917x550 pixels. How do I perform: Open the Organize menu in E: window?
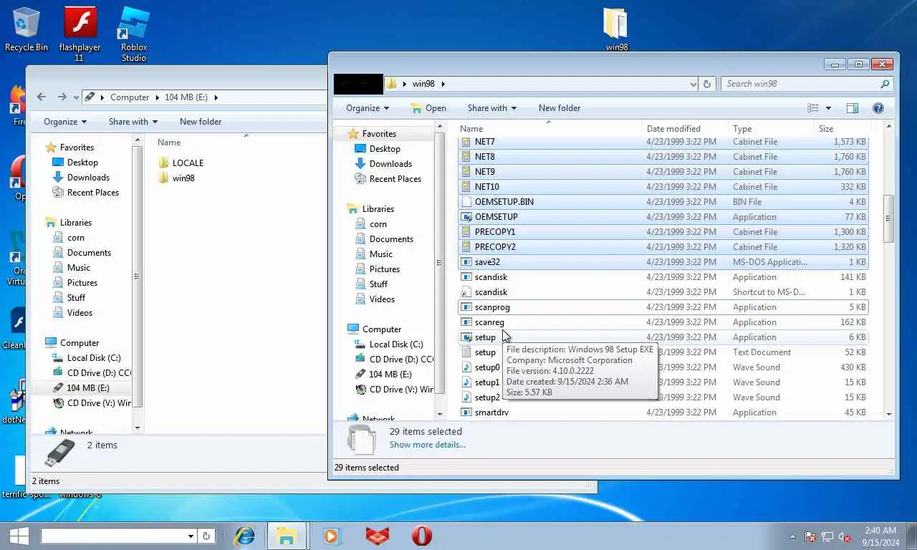pos(65,122)
